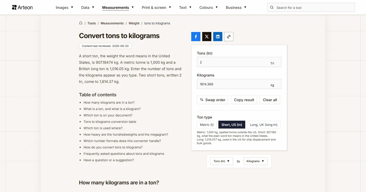This screenshot has width=366, height=192.
Task: Jump to 'Frequently asked questions about tons and kilograms'
Action: point(124,154)
